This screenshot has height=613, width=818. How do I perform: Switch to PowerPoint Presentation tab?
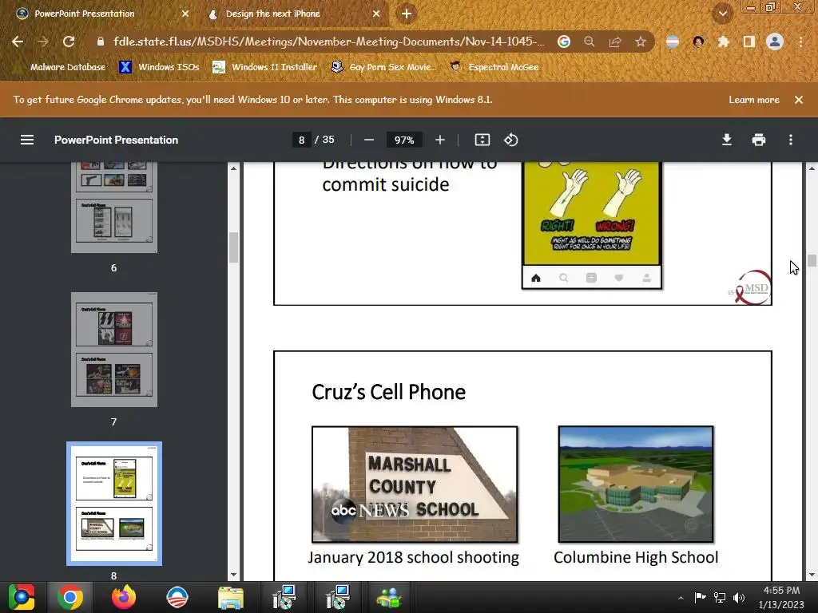pos(85,14)
